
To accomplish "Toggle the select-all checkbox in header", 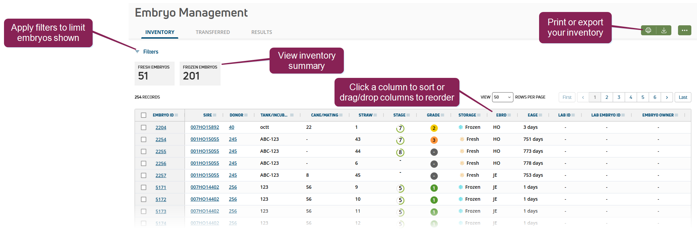I will pyautogui.click(x=144, y=115).
